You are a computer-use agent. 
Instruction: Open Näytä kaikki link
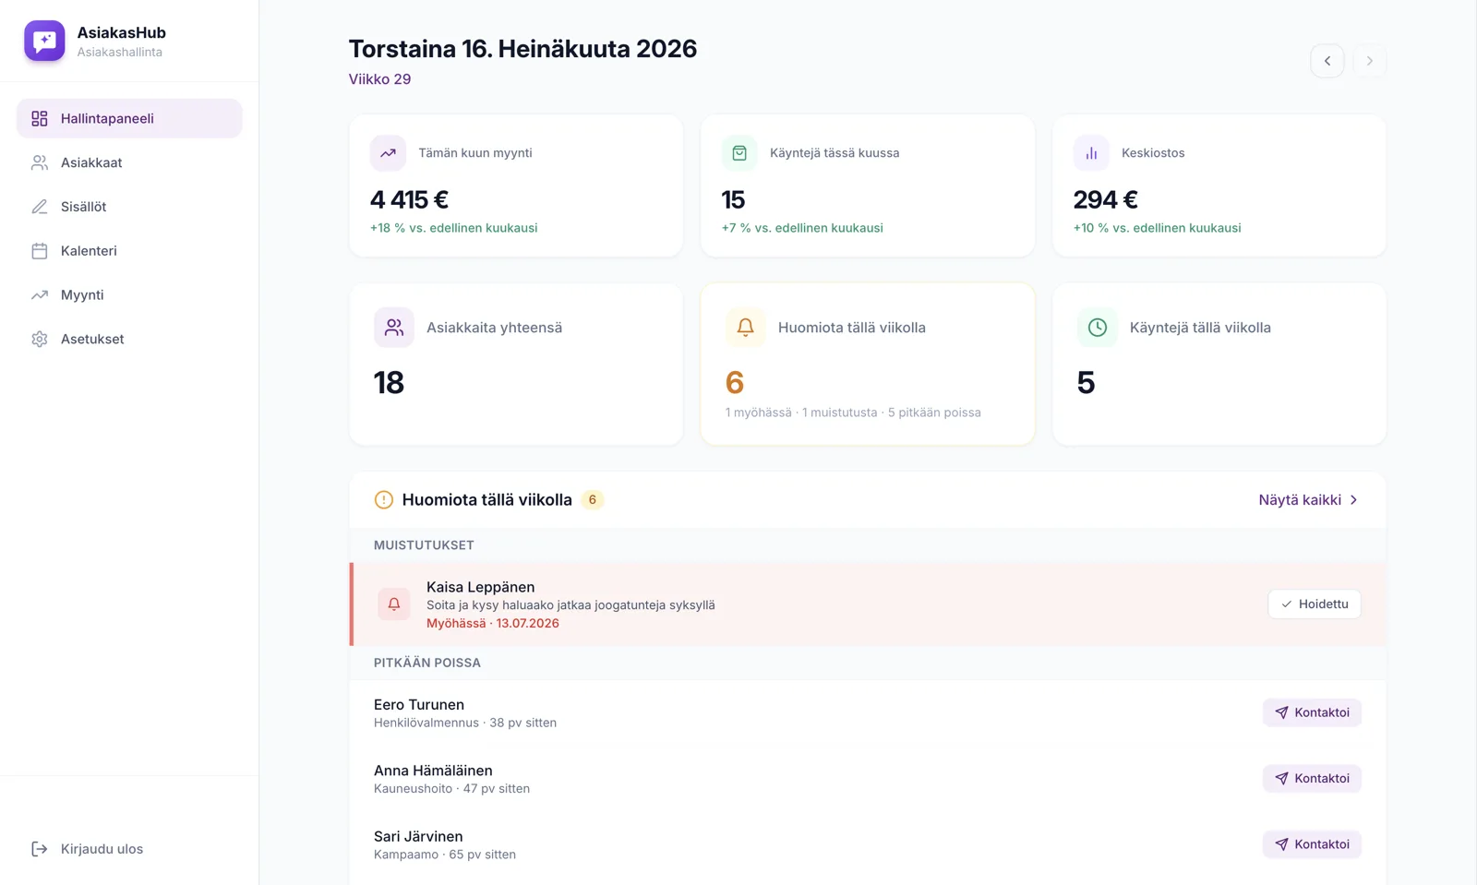pos(1308,500)
